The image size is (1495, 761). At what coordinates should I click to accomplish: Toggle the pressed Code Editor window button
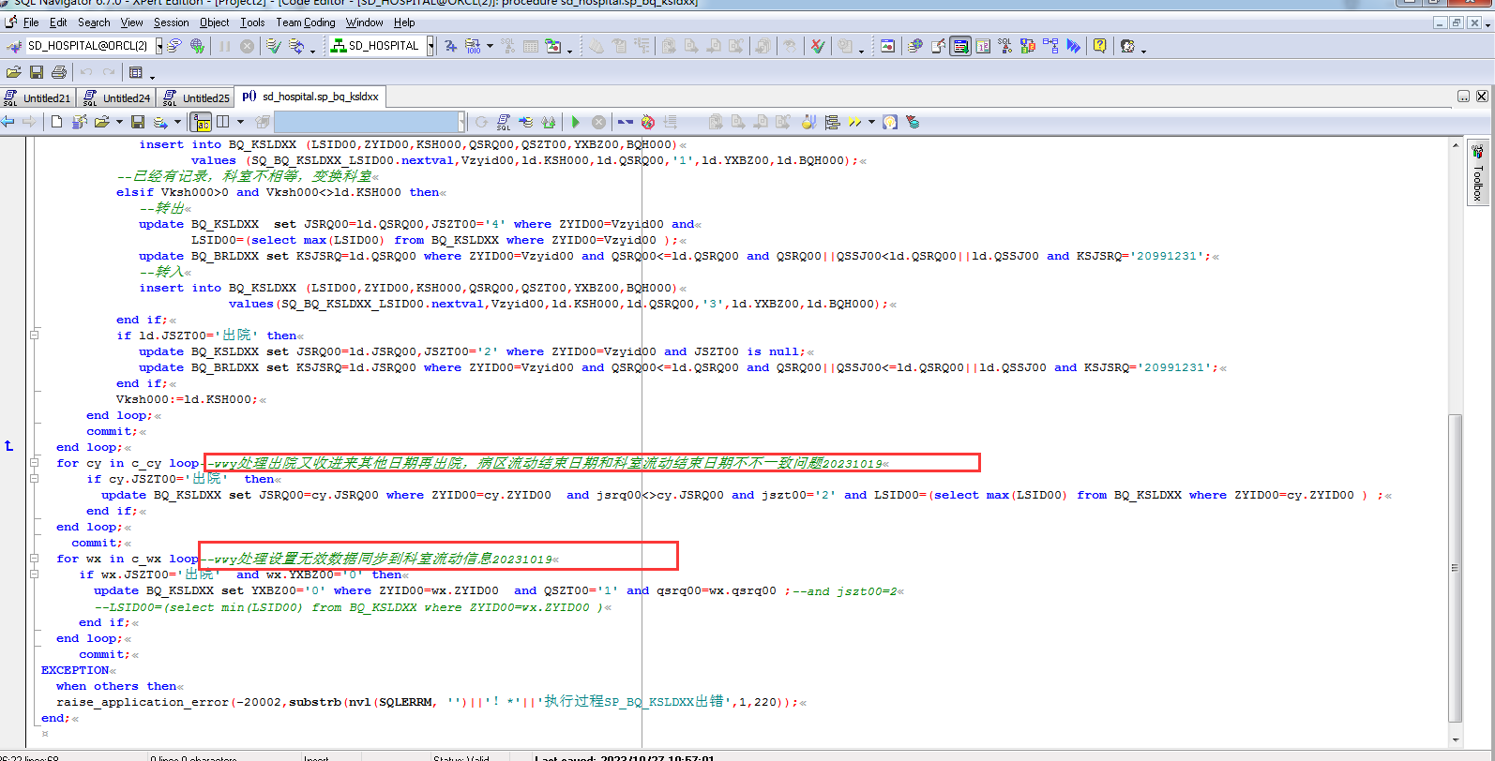pos(959,46)
